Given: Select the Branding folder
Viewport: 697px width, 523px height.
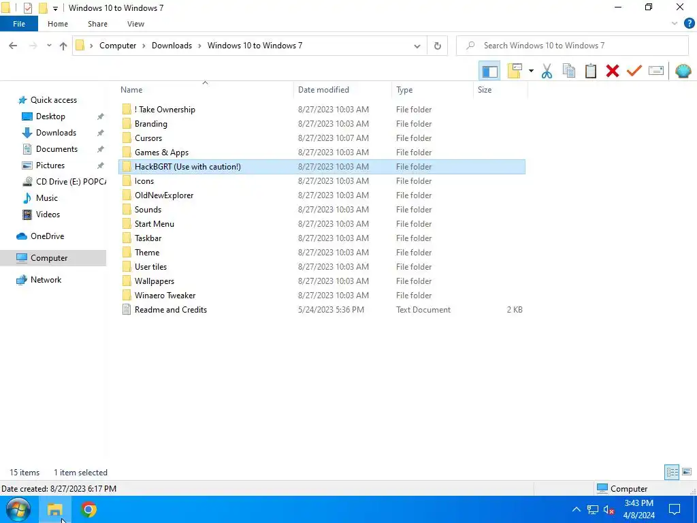Looking at the screenshot, I should [x=322, y=124].
